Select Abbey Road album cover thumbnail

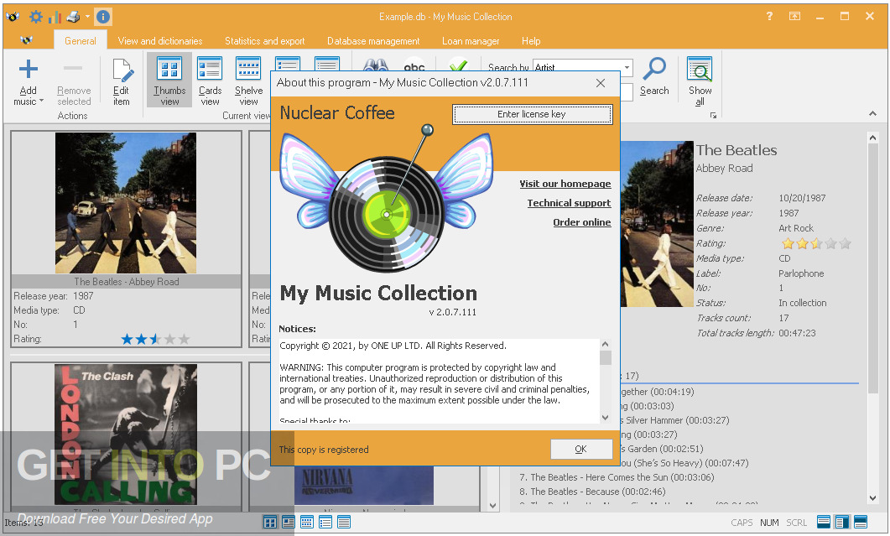[x=126, y=203]
